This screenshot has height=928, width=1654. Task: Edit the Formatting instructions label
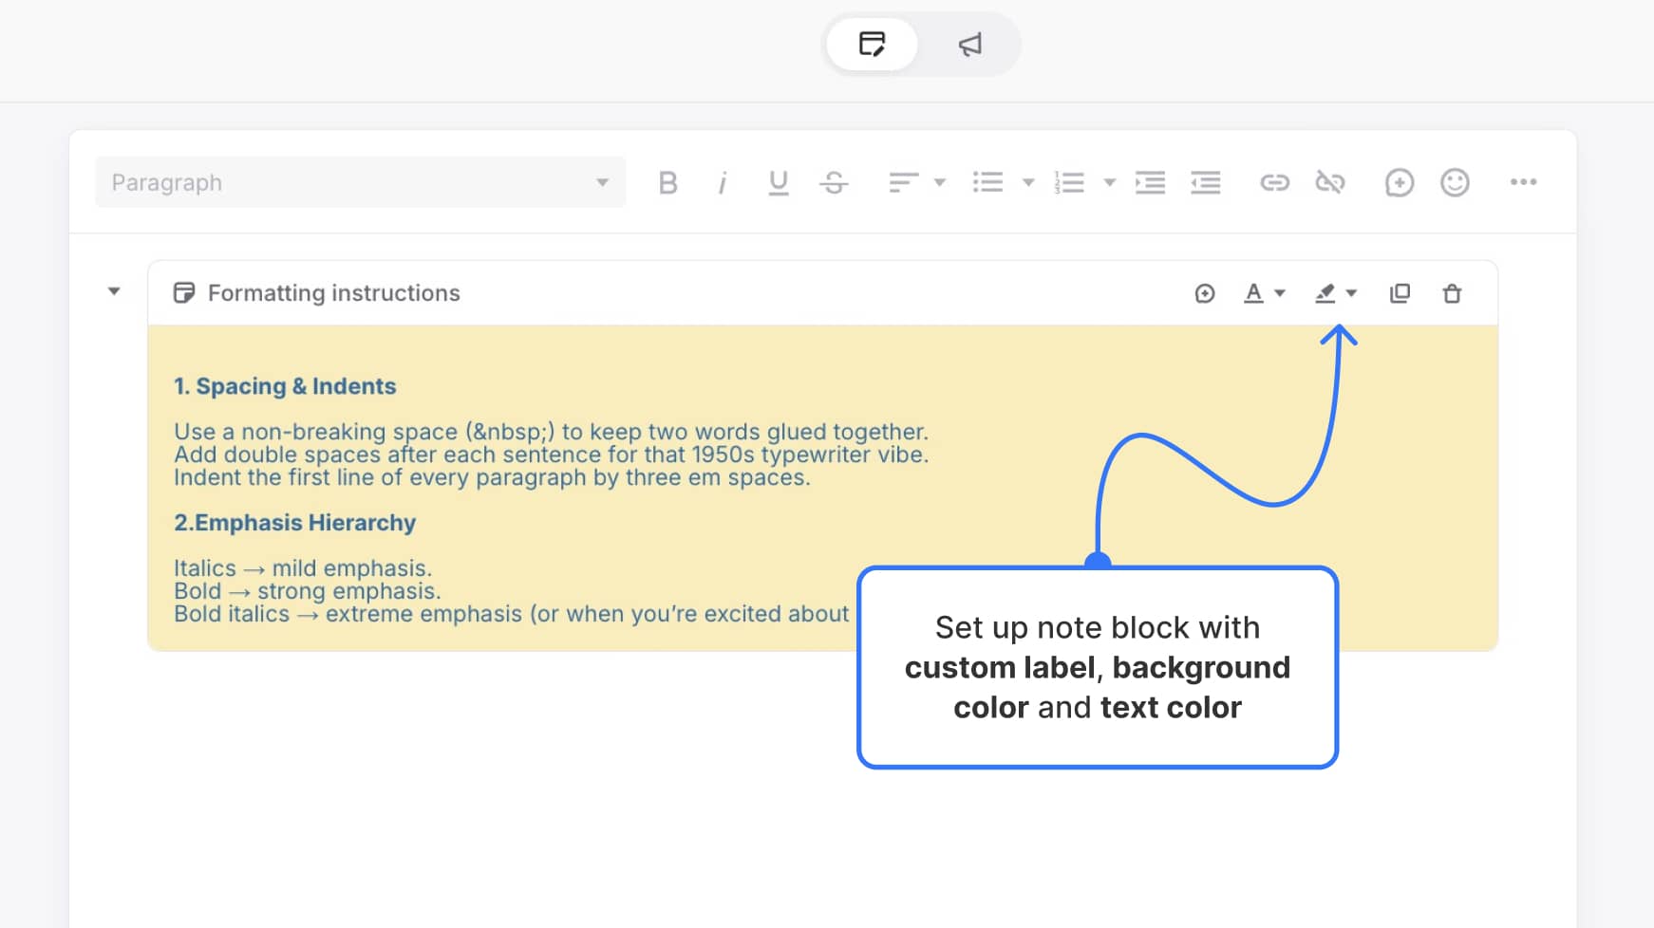pyautogui.click(x=334, y=292)
